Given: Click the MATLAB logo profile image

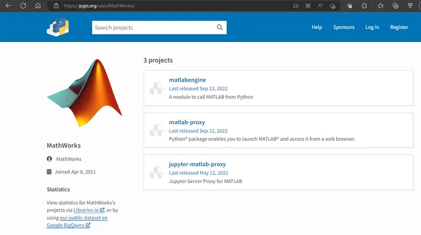Looking at the screenshot, I should (85, 93).
